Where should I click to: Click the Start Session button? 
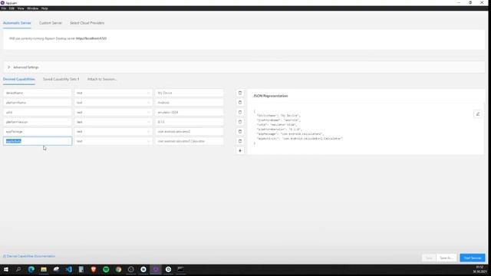click(x=473, y=258)
